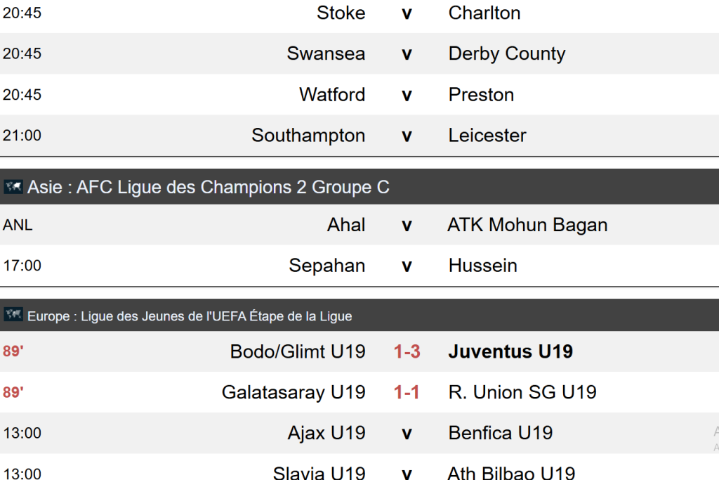Click Bodo/Glimt U19 team name
Viewport: 719px width, 480px height.
[x=298, y=351]
